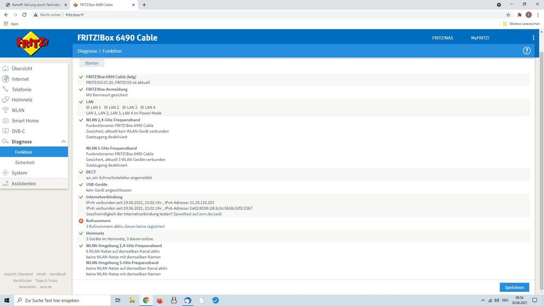The image size is (544, 306).
Task: Select the FRITZ!Box 6490 Cable browser tab
Action: pos(103,5)
